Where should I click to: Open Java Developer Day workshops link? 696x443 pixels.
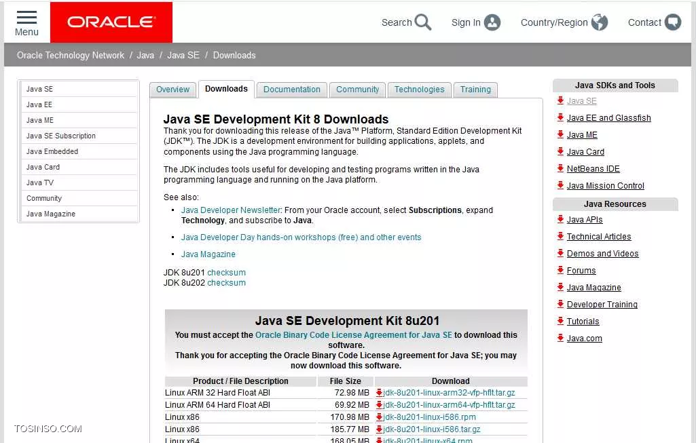pos(301,237)
